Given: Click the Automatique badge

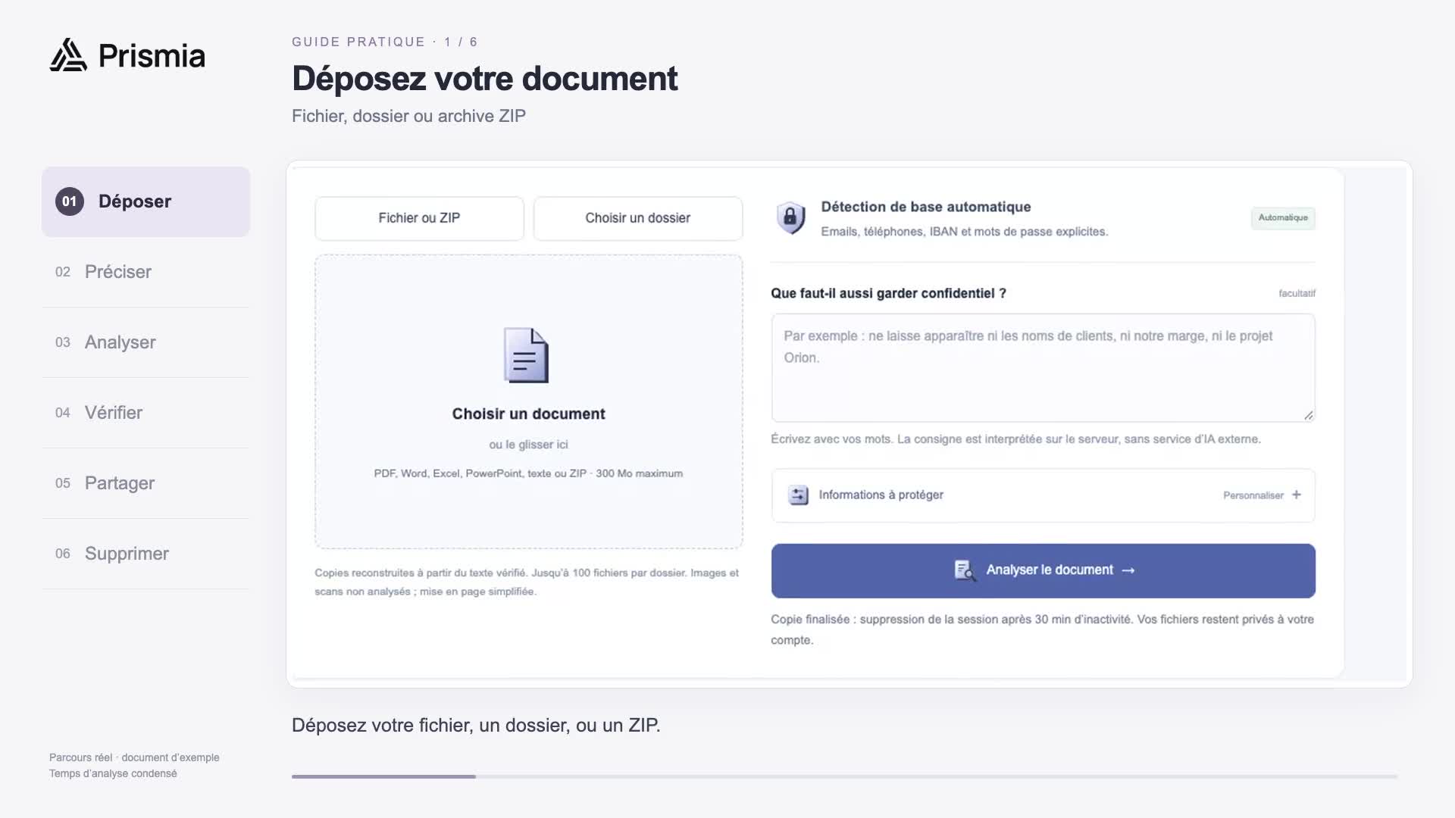Looking at the screenshot, I should [1283, 218].
